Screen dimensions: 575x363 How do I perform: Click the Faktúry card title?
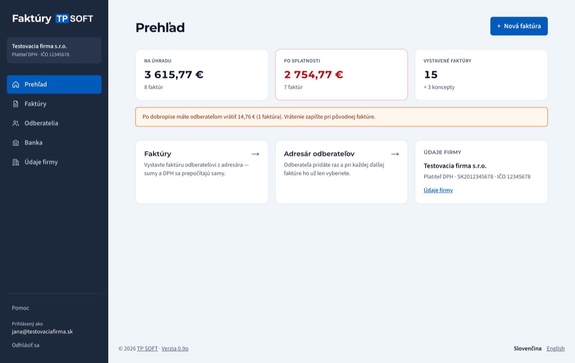[x=158, y=154]
